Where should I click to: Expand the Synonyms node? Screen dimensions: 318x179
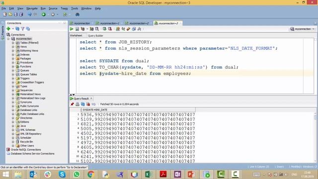coord(13,102)
